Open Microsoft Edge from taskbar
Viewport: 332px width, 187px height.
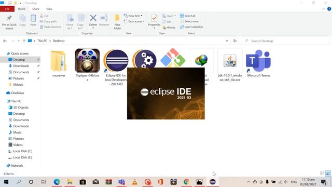57,182
